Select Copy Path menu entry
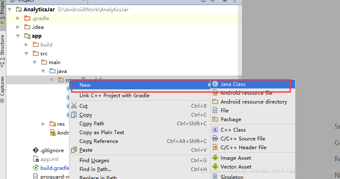The image size is (340, 179). point(140,123)
